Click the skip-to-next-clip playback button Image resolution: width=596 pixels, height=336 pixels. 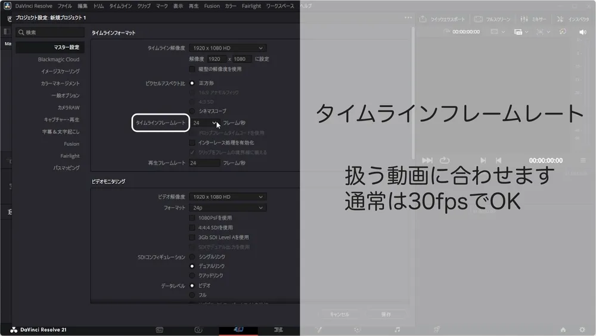[x=483, y=160]
